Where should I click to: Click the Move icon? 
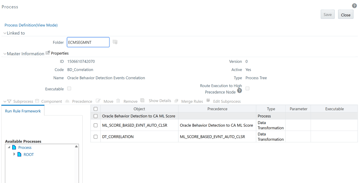(x=98, y=101)
